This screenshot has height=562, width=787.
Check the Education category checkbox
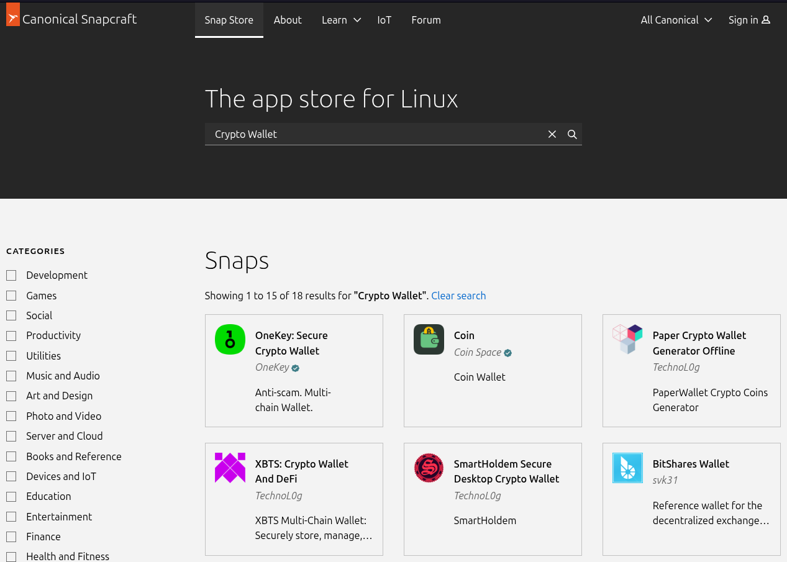click(11, 496)
